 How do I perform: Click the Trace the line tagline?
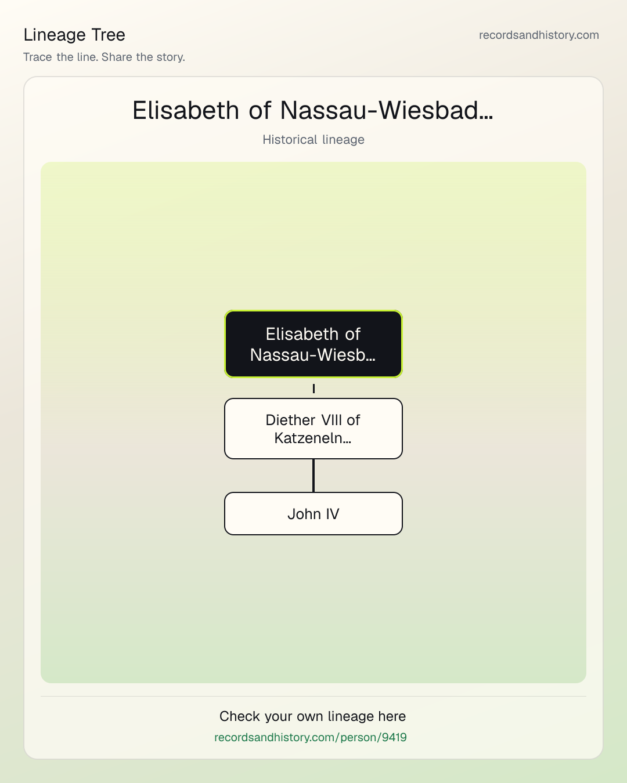(105, 57)
